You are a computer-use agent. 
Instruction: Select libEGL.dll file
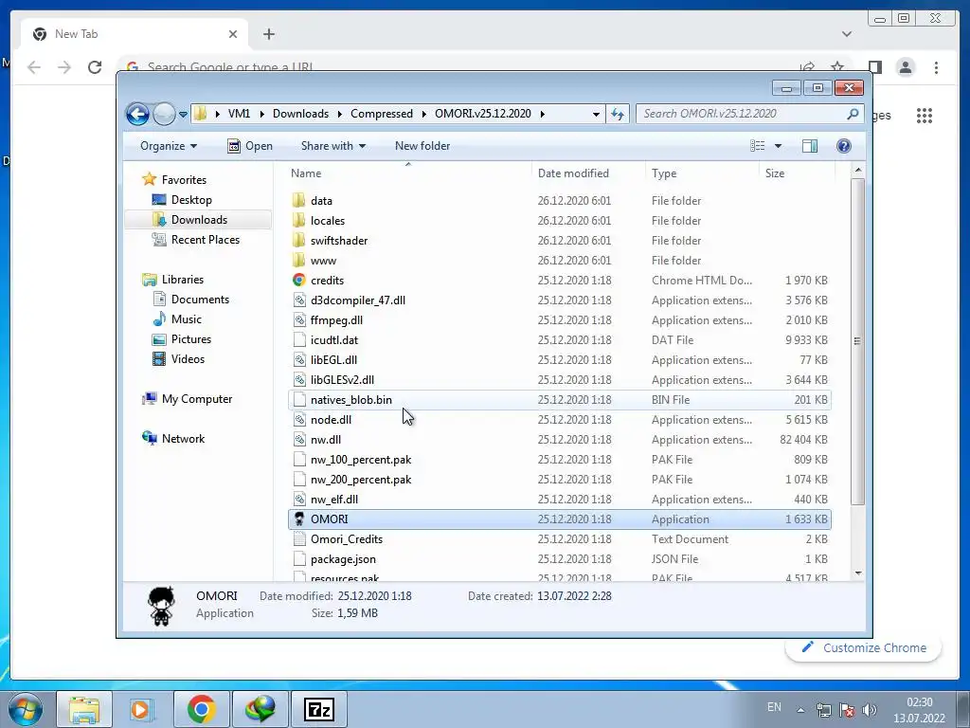pos(560,359)
